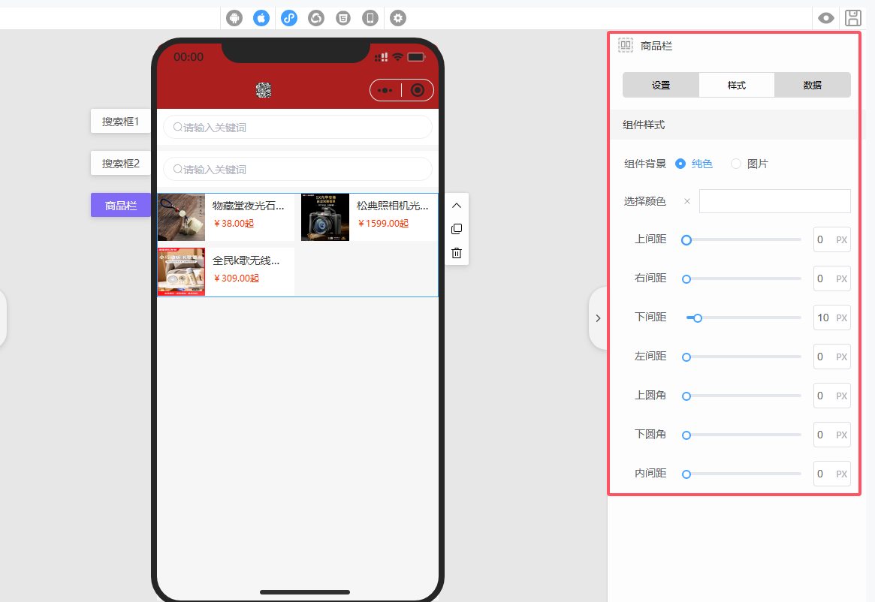
Task: Duplicate the selected product component
Action: (456, 229)
